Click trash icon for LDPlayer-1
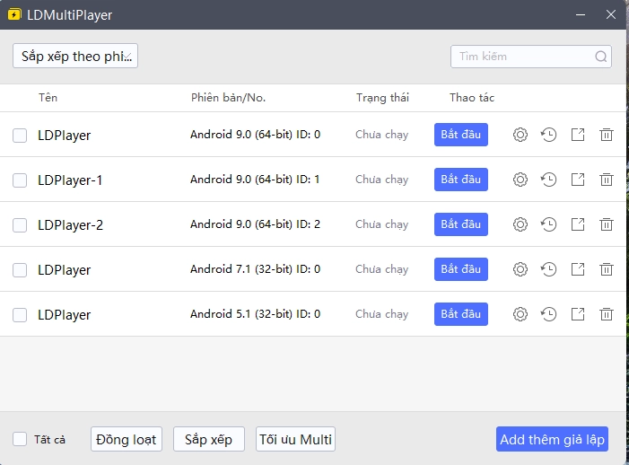The image size is (629, 465). [x=607, y=180]
